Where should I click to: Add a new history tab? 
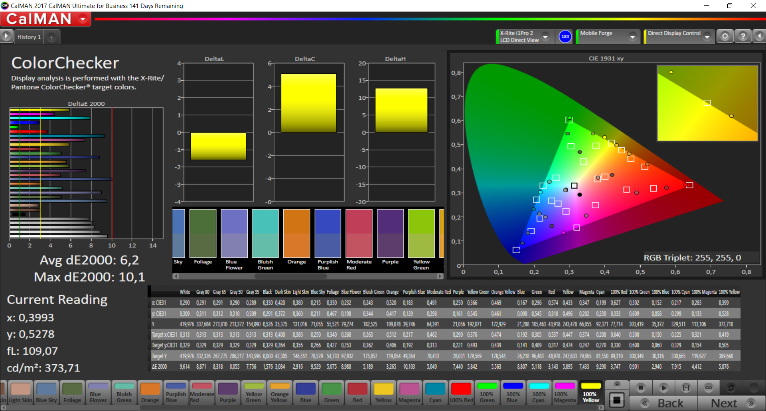click(51, 37)
